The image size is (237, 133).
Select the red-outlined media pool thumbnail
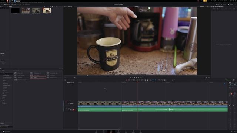point(47,10)
